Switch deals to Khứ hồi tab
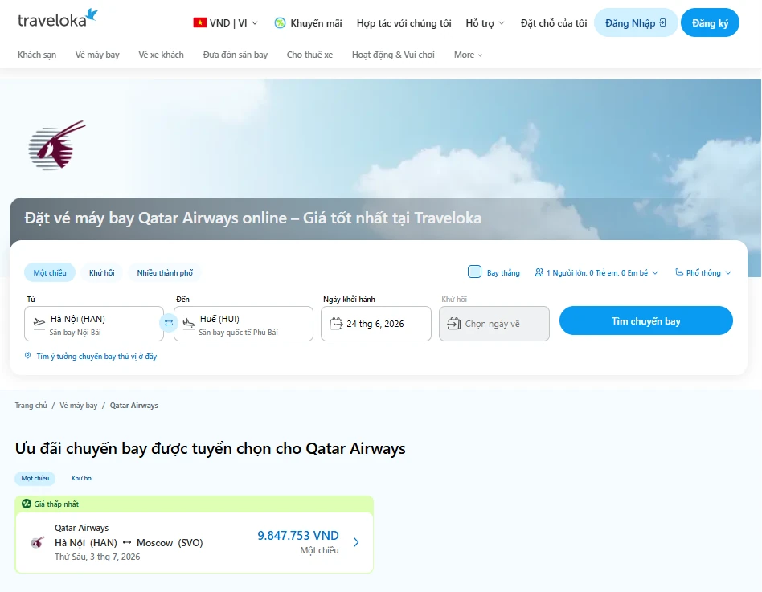Viewport: 762px width, 592px height. pos(82,478)
